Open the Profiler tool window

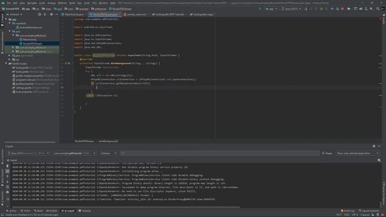[x=52, y=211]
